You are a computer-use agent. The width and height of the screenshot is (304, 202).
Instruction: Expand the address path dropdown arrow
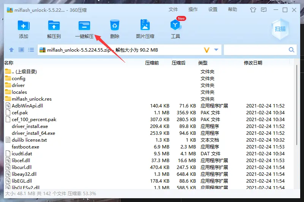(217, 50)
